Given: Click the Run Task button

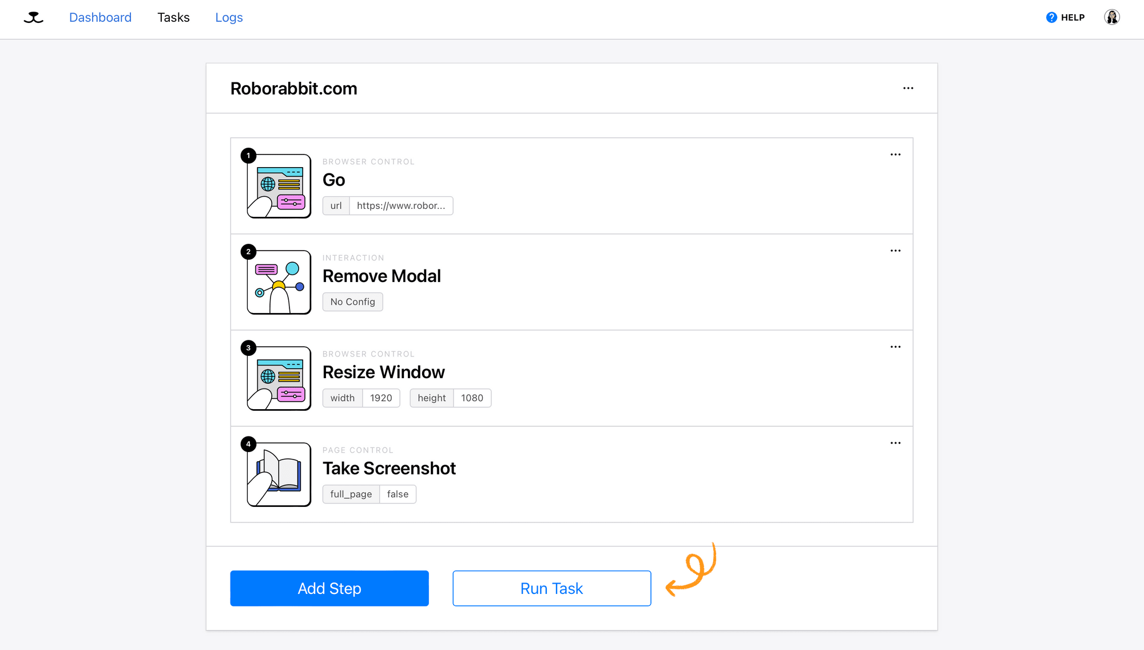Looking at the screenshot, I should pos(551,588).
